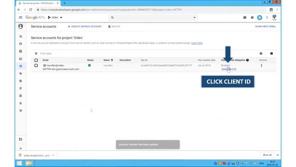Click the search magnifier icon
The image size is (296, 167).
point(112,18)
